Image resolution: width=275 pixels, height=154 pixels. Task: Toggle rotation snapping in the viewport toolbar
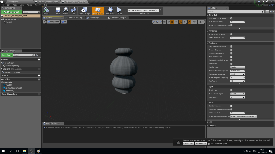point(181,22)
